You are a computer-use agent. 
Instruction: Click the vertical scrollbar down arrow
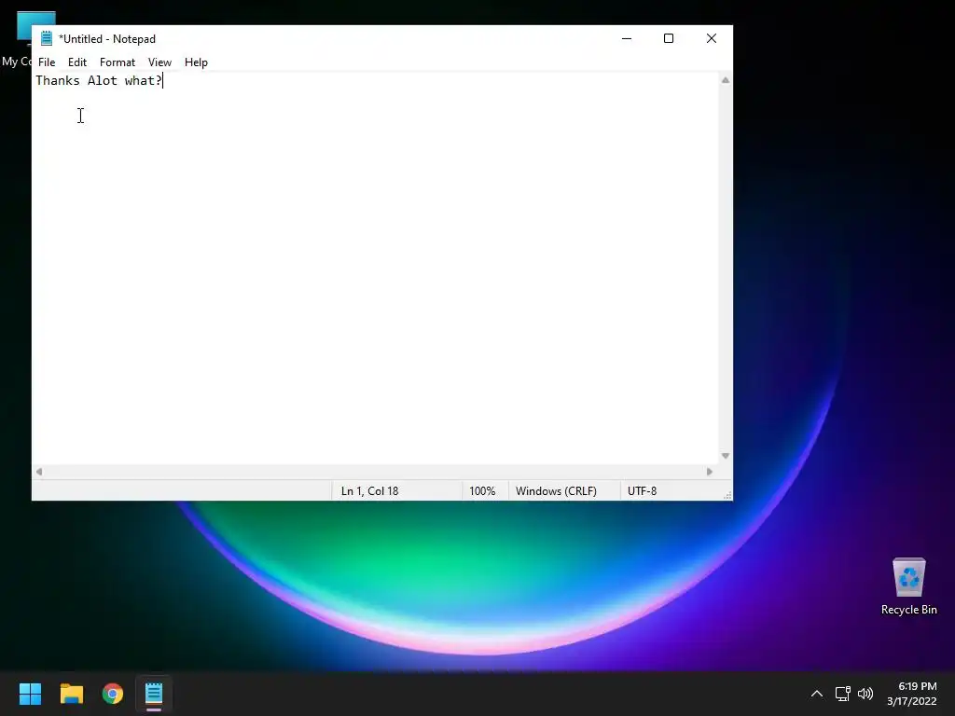[x=726, y=456]
